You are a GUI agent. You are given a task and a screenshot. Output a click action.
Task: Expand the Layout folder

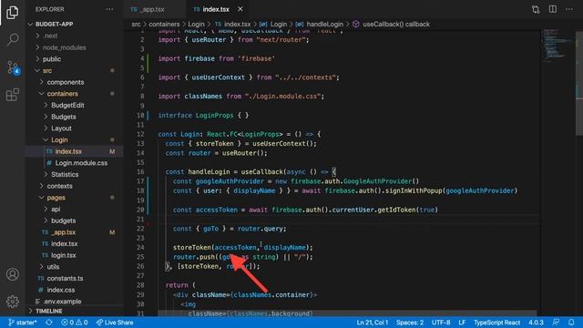tap(75, 128)
